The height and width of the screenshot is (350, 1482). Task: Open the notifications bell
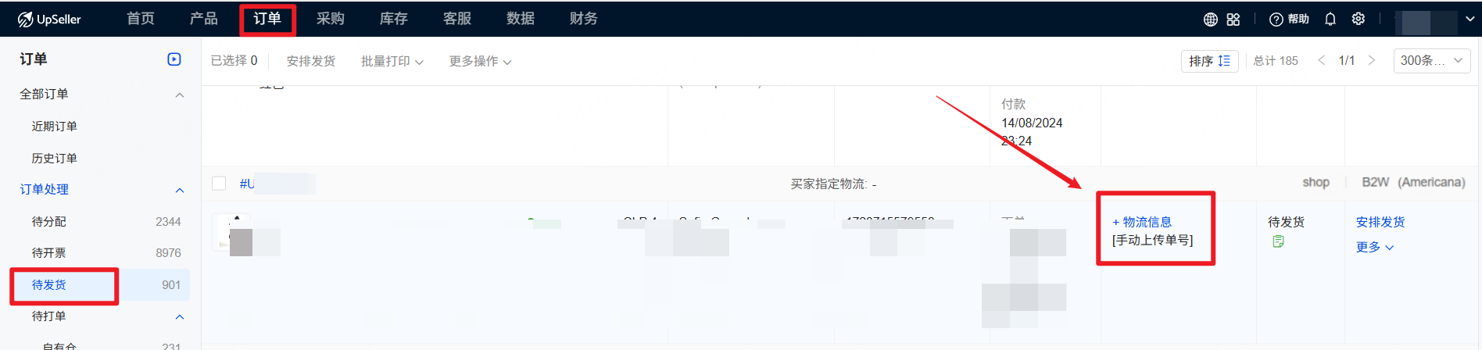(1330, 20)
